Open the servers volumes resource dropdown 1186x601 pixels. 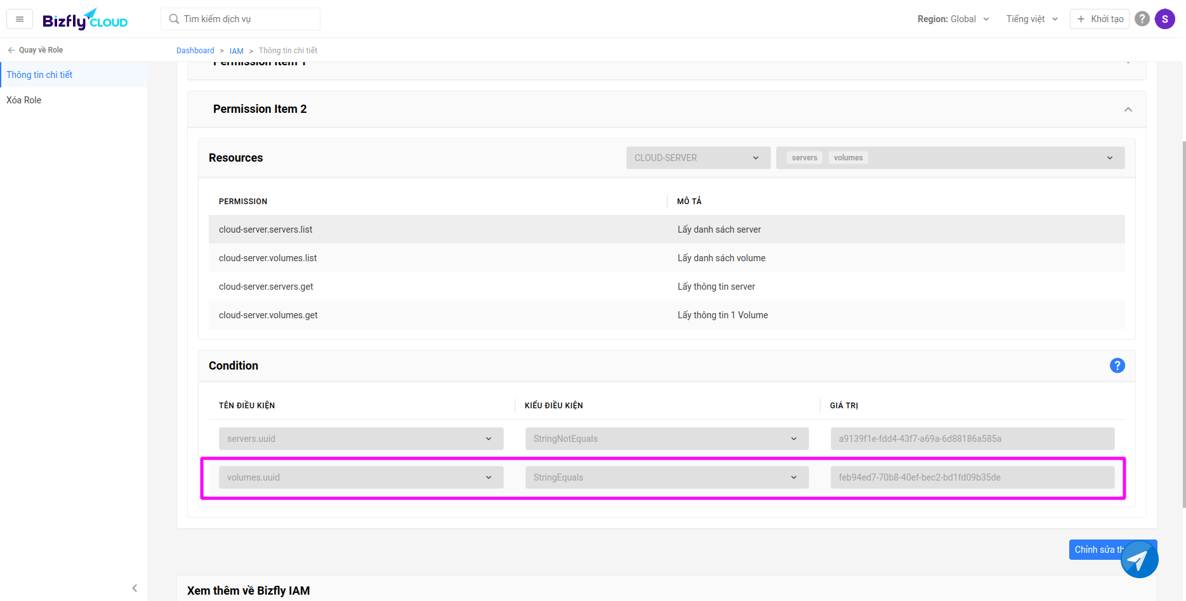tap(949, 158)
